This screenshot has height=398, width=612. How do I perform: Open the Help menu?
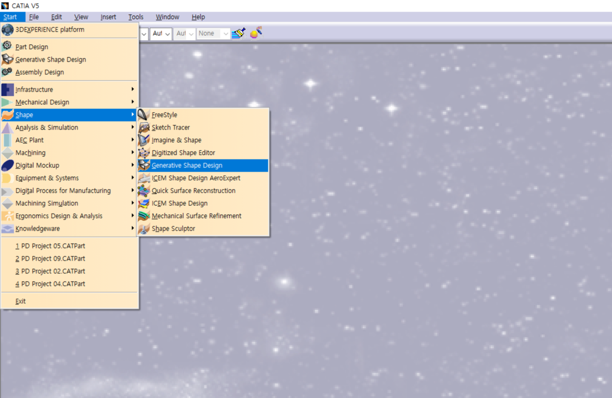[x=198, y=17]
